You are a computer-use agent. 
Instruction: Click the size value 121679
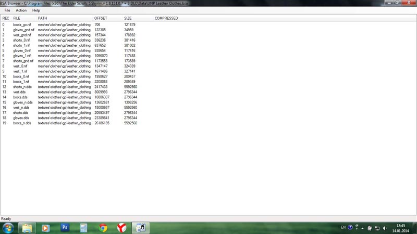130,24
